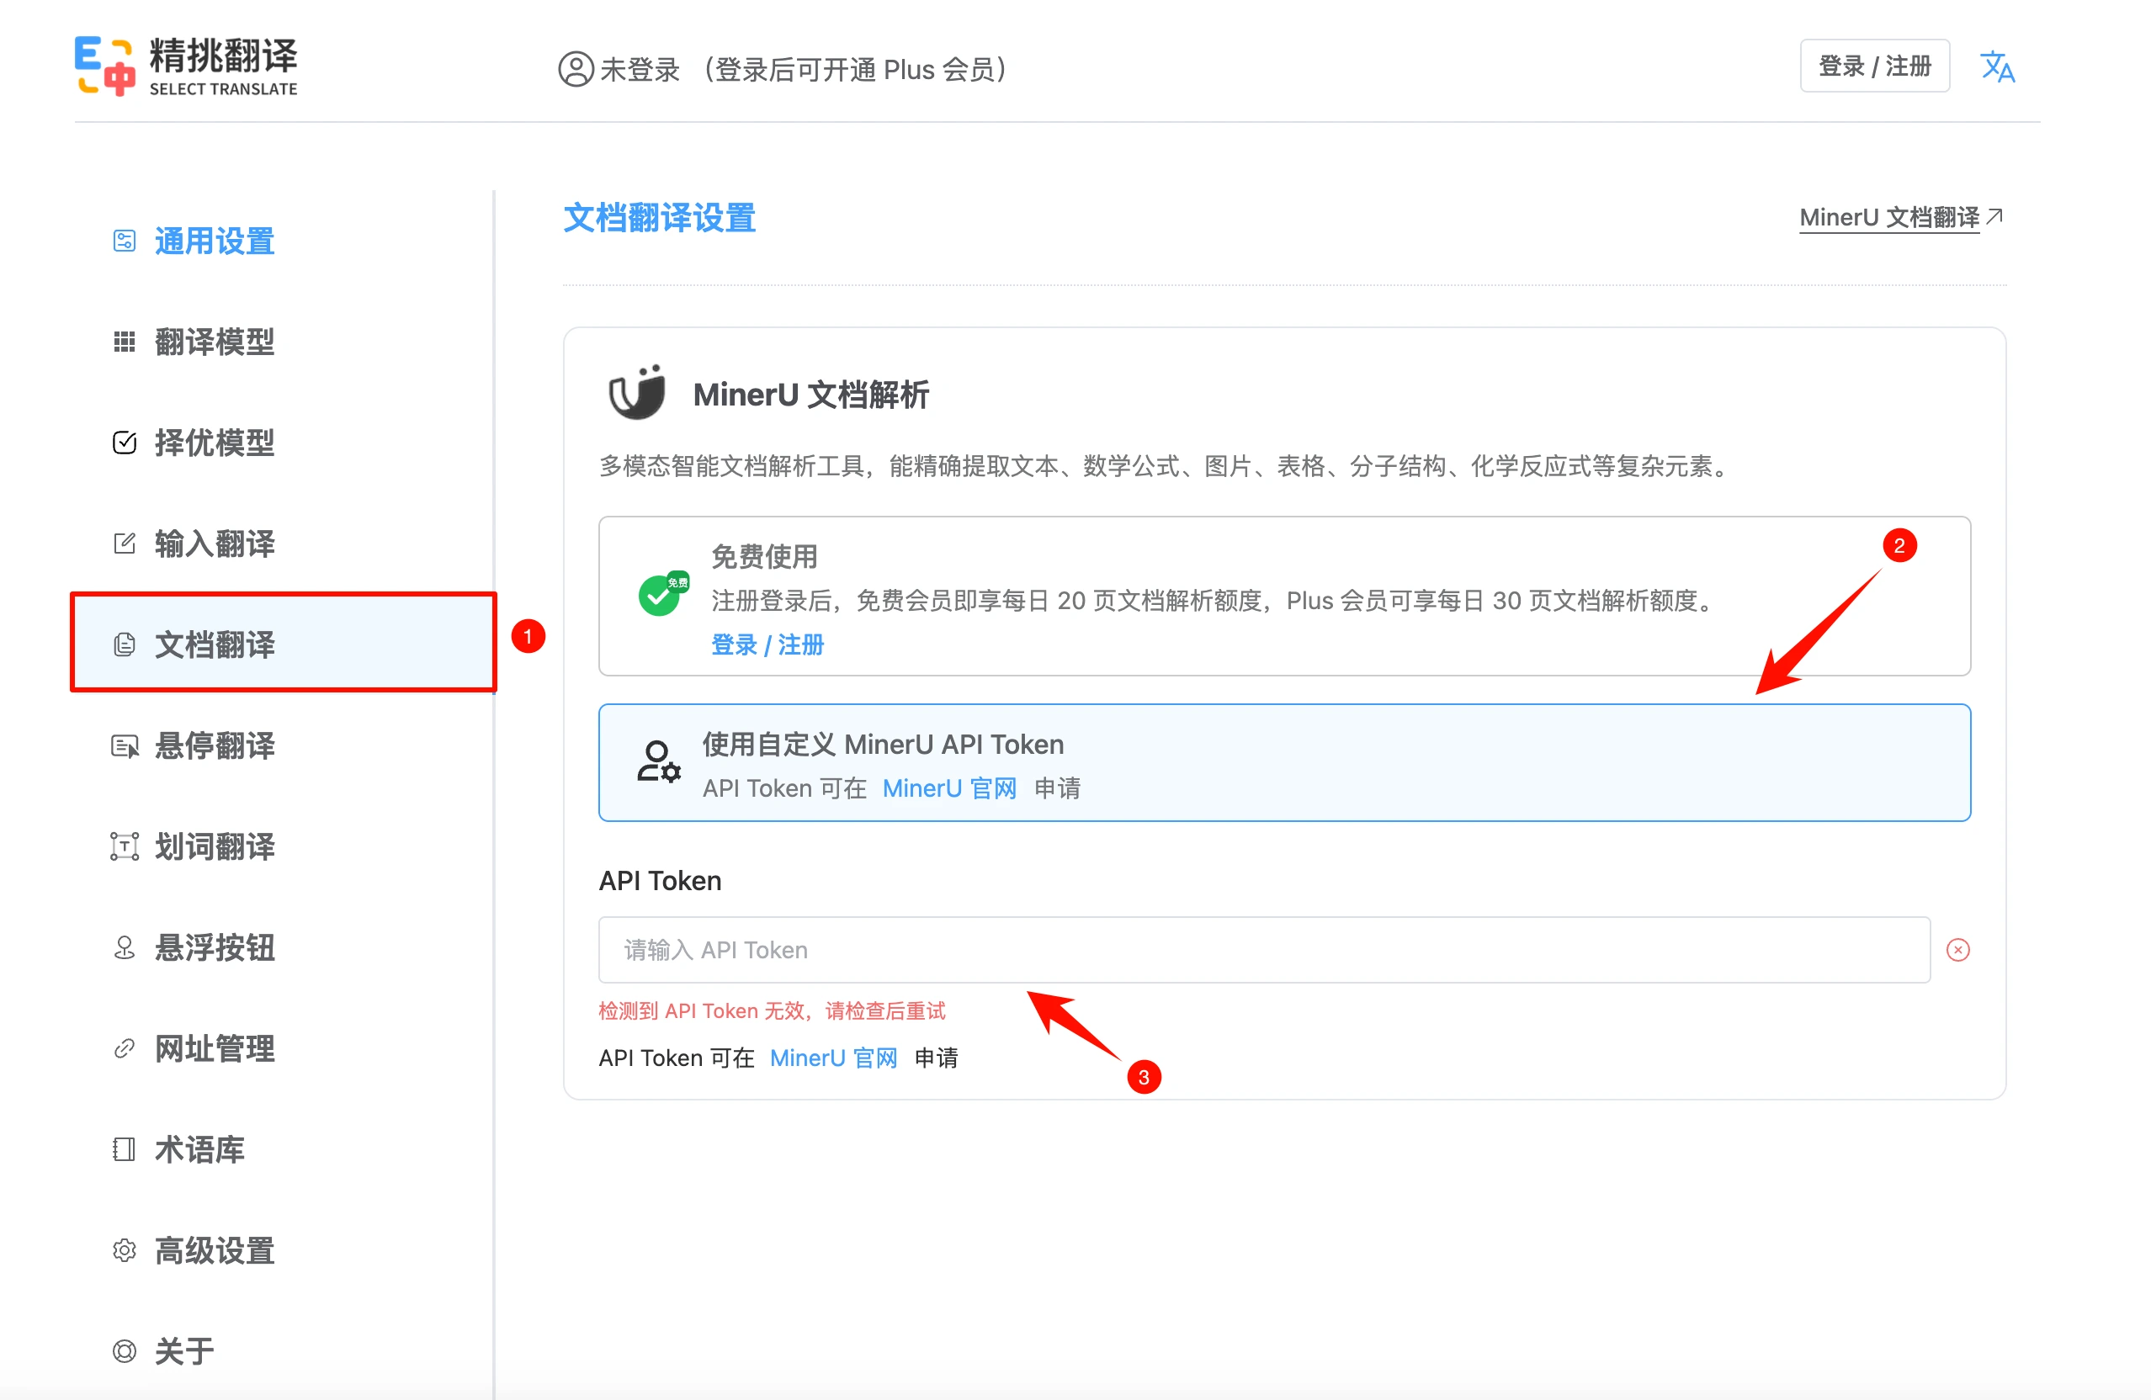Viewport: 2151px width, 1400px height.
Task: Click the 择优模型 checkmark icon
Action: tap(124, 442)
